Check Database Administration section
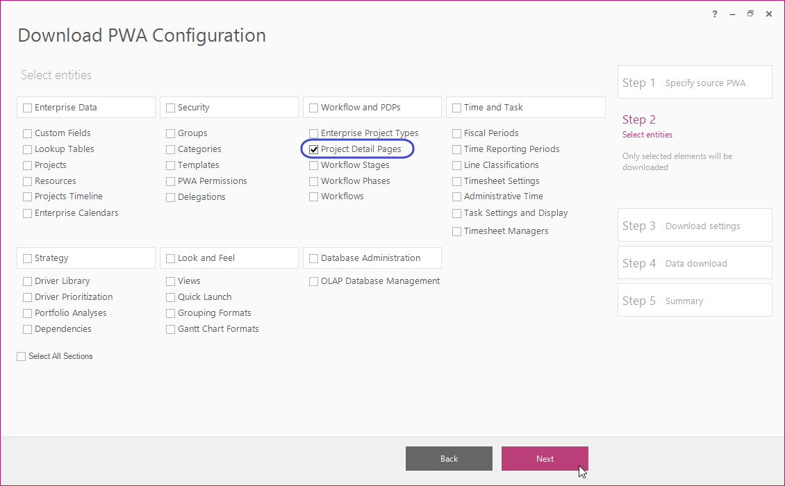785x486 pixels. pyautogui.click(x=314, y=259)
